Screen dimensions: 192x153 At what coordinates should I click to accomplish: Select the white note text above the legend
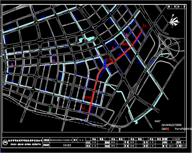coord(172,125)
